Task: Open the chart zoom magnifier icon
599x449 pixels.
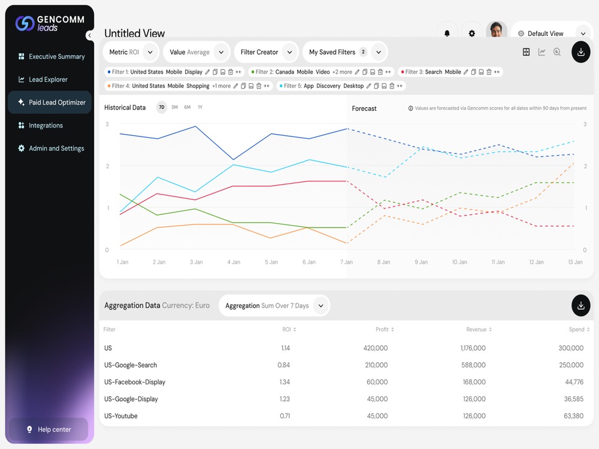Action: [557, 52]
